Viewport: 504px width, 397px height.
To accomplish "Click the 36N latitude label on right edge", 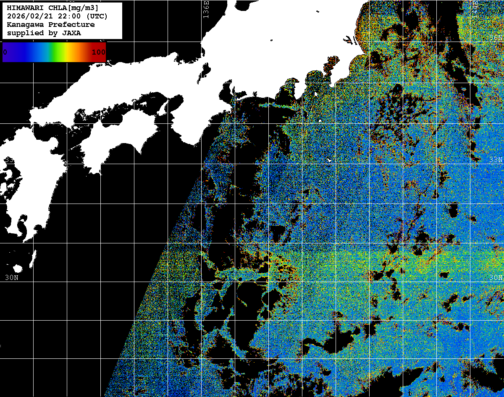I will coord(496,38).
